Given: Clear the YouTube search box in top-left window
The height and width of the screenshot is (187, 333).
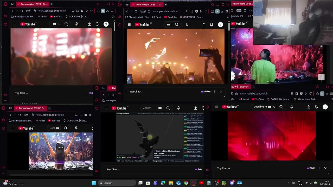Looking at the screenshot, I should (x=59, y=24).
